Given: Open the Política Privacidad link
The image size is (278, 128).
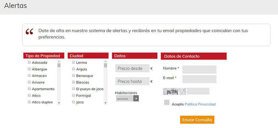Looking at the screenshot, I should (200, 104).
